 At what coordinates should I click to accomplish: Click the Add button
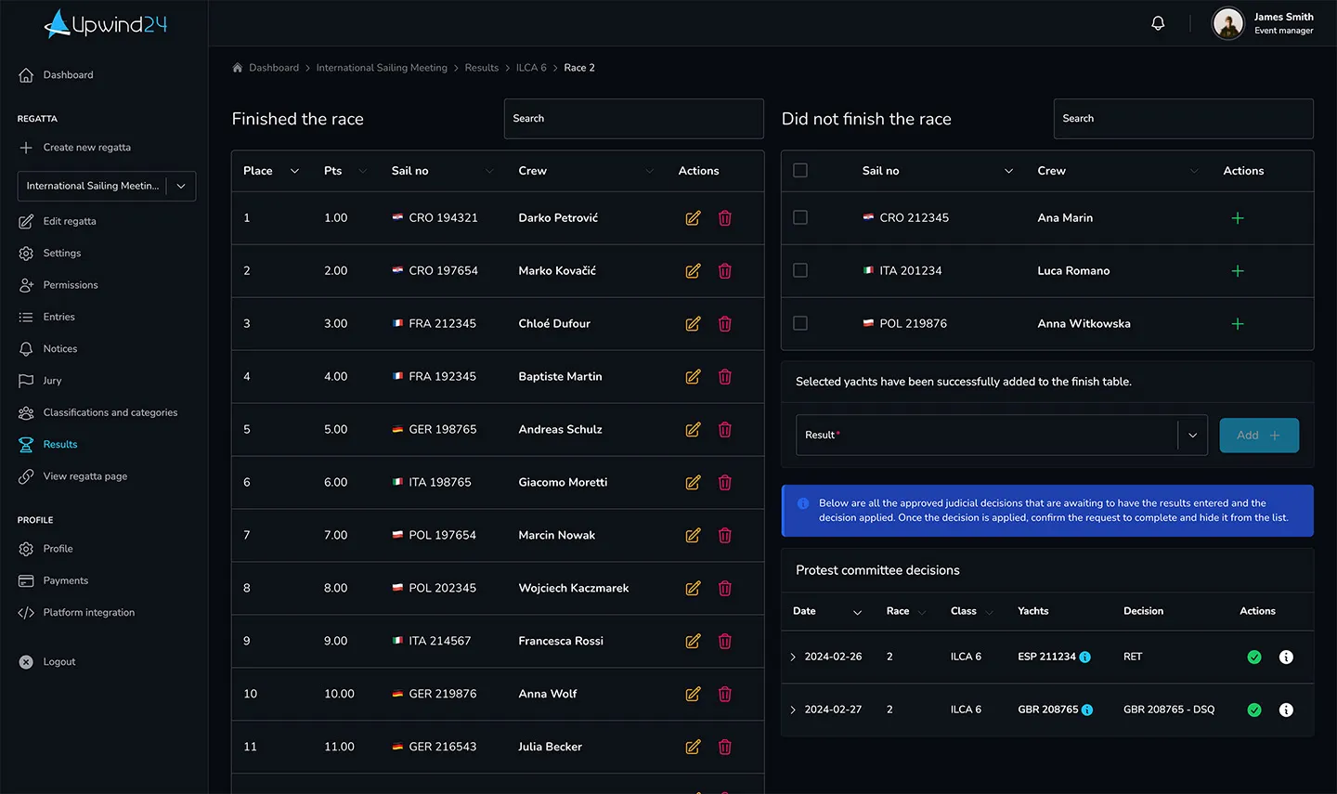coord(1259,436)
